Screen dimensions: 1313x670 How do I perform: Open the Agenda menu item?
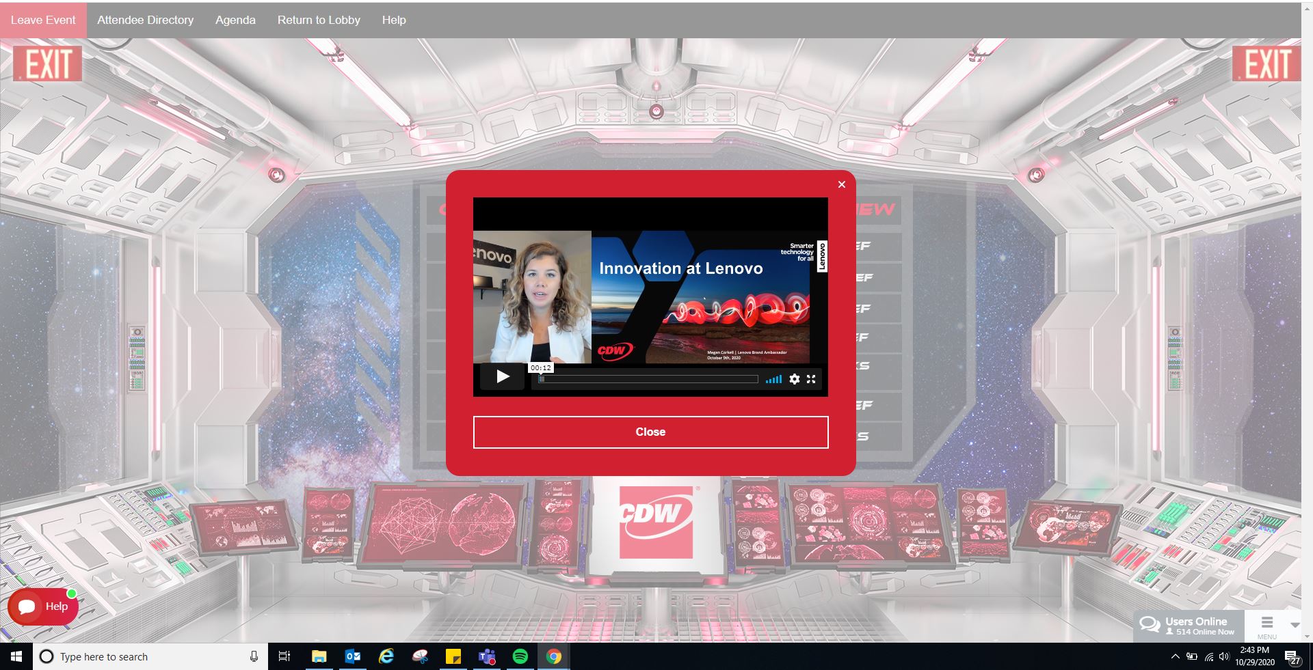[x=235, y=20]
